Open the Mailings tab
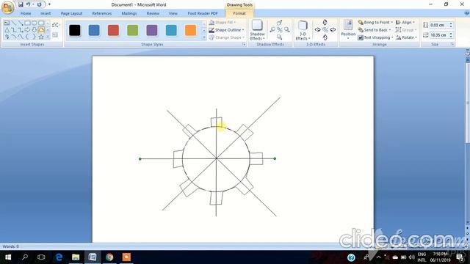 pyautogui.click(x=129, y=13)
